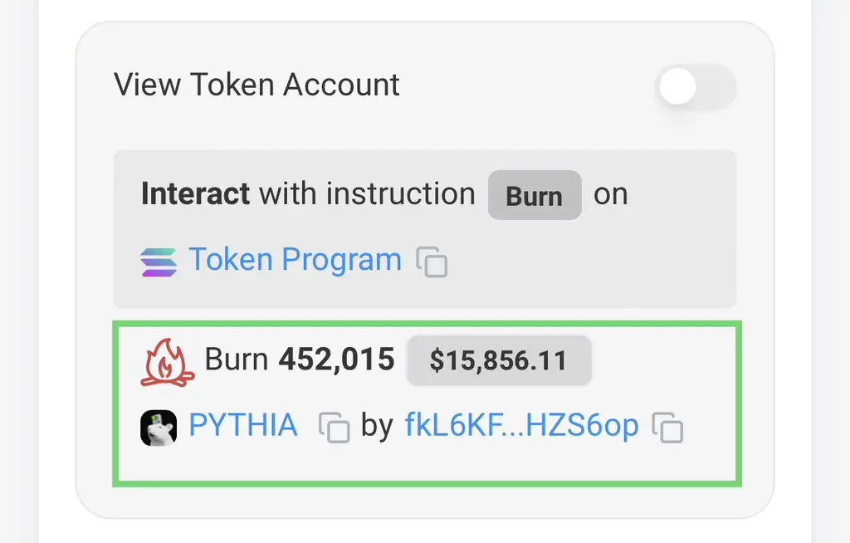Click the red campfire burn icon
Screen dimensions: 850x543
coord(168,362)
